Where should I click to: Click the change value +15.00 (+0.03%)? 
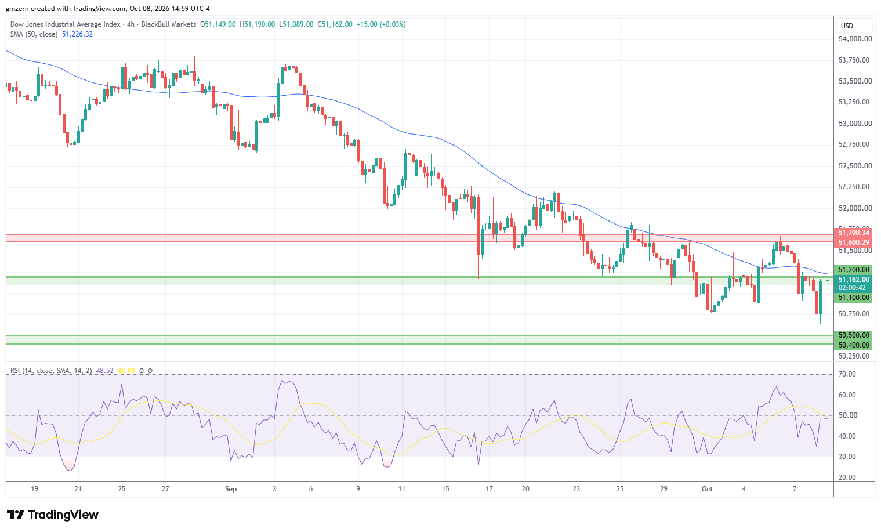click(381, 24)
